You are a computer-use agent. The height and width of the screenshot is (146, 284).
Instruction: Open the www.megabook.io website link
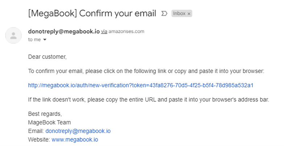point(75,140)
